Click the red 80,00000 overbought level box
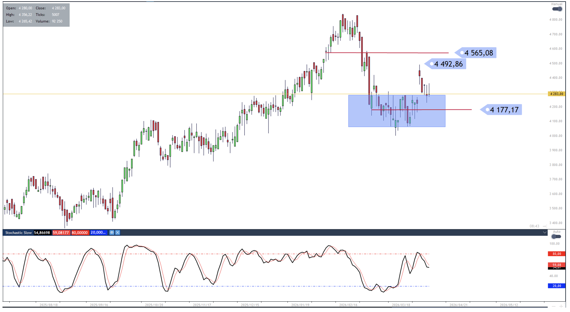This screenshot has width=570, height=312. coord(80,233)
